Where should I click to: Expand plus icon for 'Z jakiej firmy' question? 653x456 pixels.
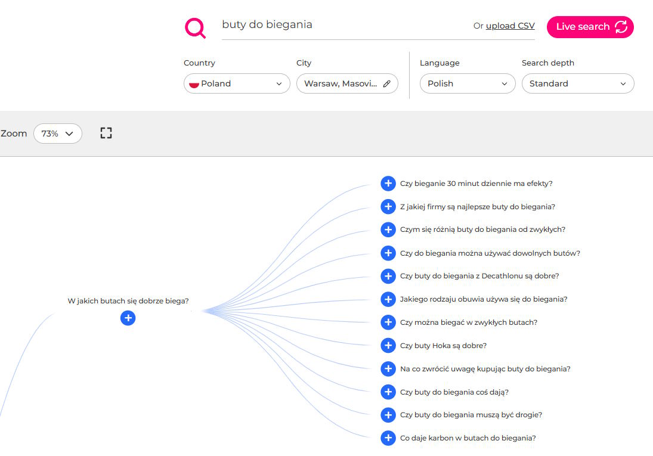pos(388,207)
